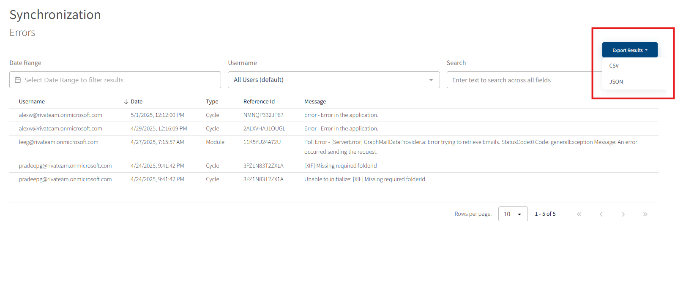Choose JSON from the export menu

(616, 82)
